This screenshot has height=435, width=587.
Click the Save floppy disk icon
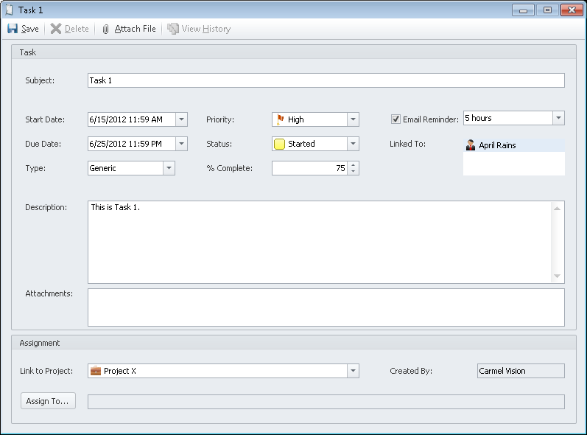[13, 29]
